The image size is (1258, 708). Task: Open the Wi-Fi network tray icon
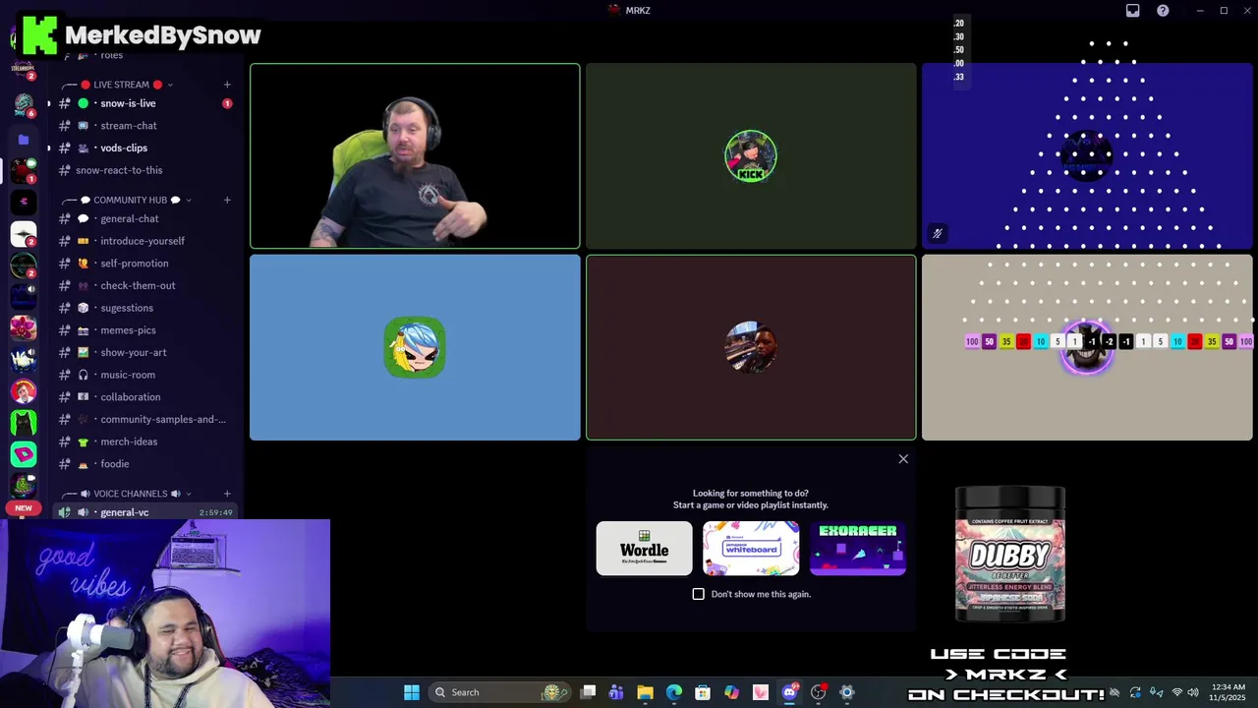(x=1177, y=692)
